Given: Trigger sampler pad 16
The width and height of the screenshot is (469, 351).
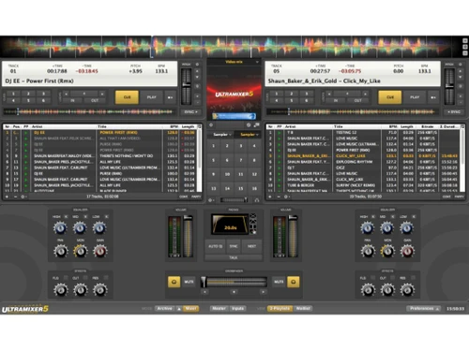Looking at the screenshot, I should point(254,188).
